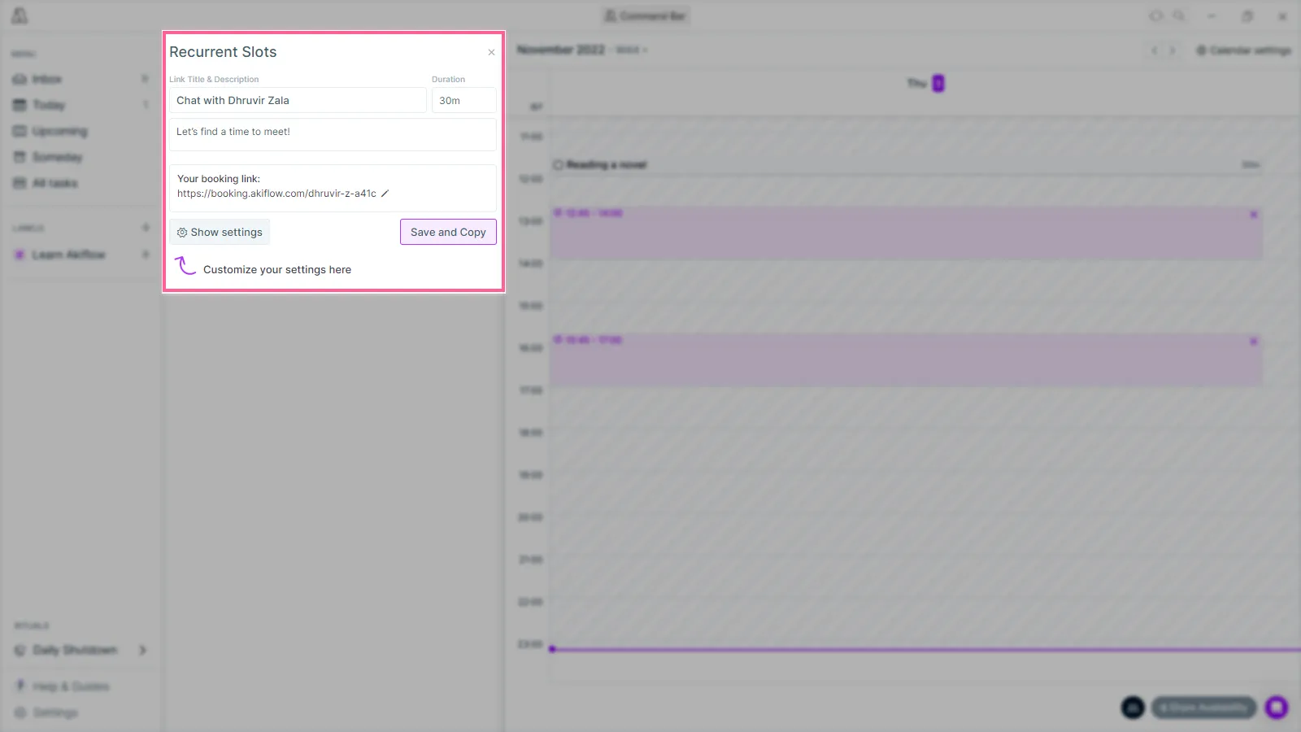Click the Share Availability button
1301x732 pixels.
[x=1203, y=708]
